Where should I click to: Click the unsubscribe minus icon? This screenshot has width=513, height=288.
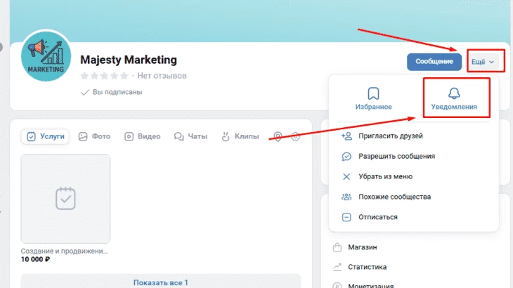coord(346,217)
